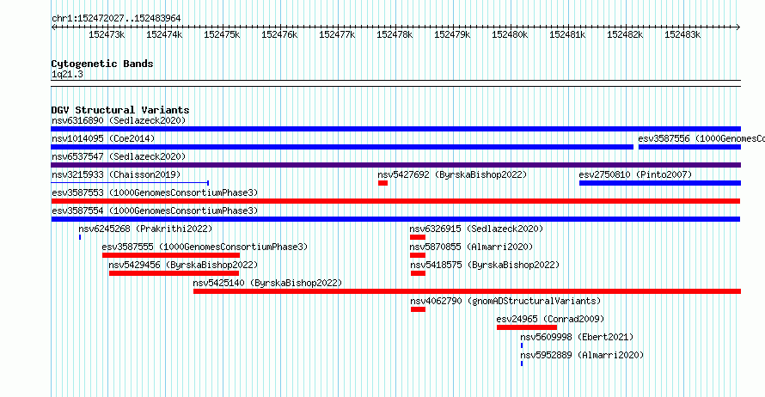The height and width of the screenshot is (397, 765).
Task: Select the red esv24965 variant bar
Action: point(527,327)
